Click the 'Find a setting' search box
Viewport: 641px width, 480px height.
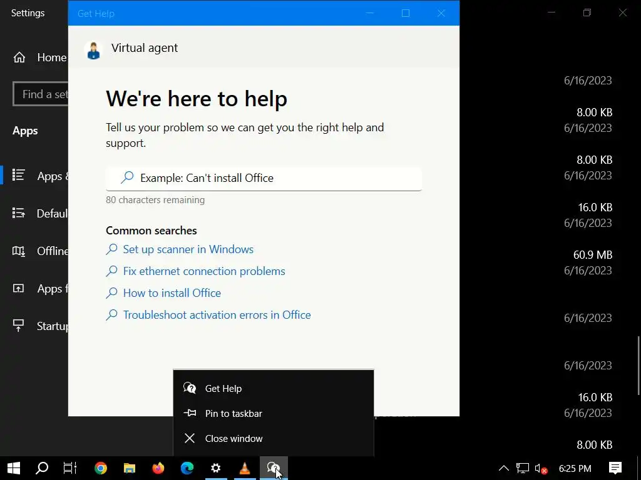point(41,94)
